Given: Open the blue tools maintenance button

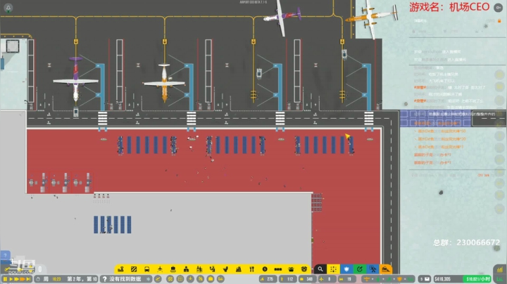Looking at the screenshot, I should [x=373, y=269].
